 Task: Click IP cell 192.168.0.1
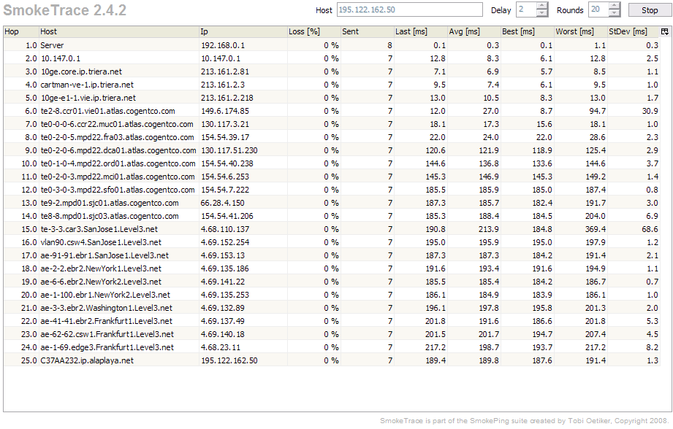point(222,45)
